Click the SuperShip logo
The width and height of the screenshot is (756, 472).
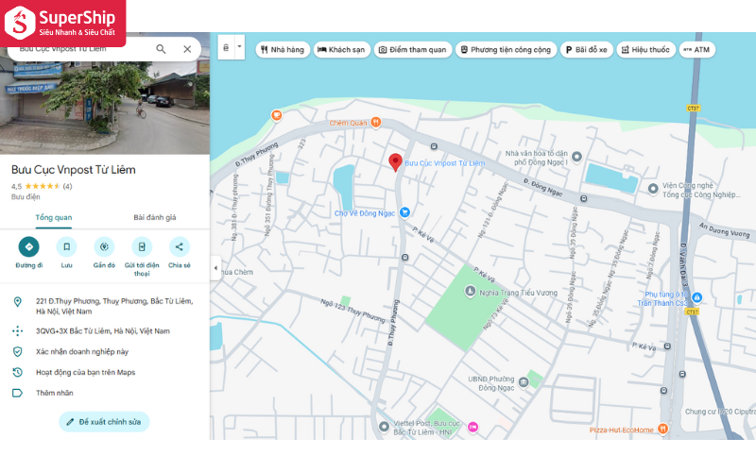pyautogui.click(x=62, y=23)
